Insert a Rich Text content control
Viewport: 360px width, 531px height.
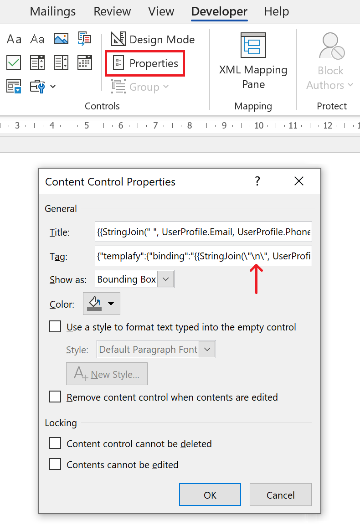(14, 39)
